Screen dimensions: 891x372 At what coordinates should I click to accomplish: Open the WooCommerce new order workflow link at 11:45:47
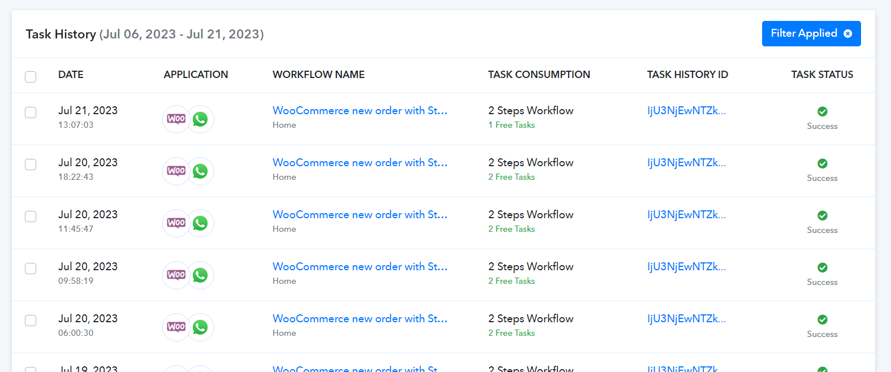pyautogui.click(x=360, y=215)
